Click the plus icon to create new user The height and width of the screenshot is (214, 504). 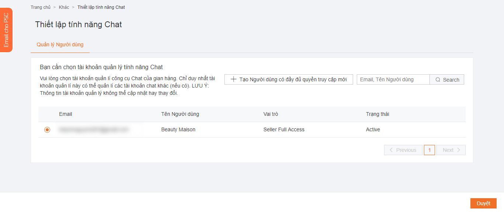233,79
